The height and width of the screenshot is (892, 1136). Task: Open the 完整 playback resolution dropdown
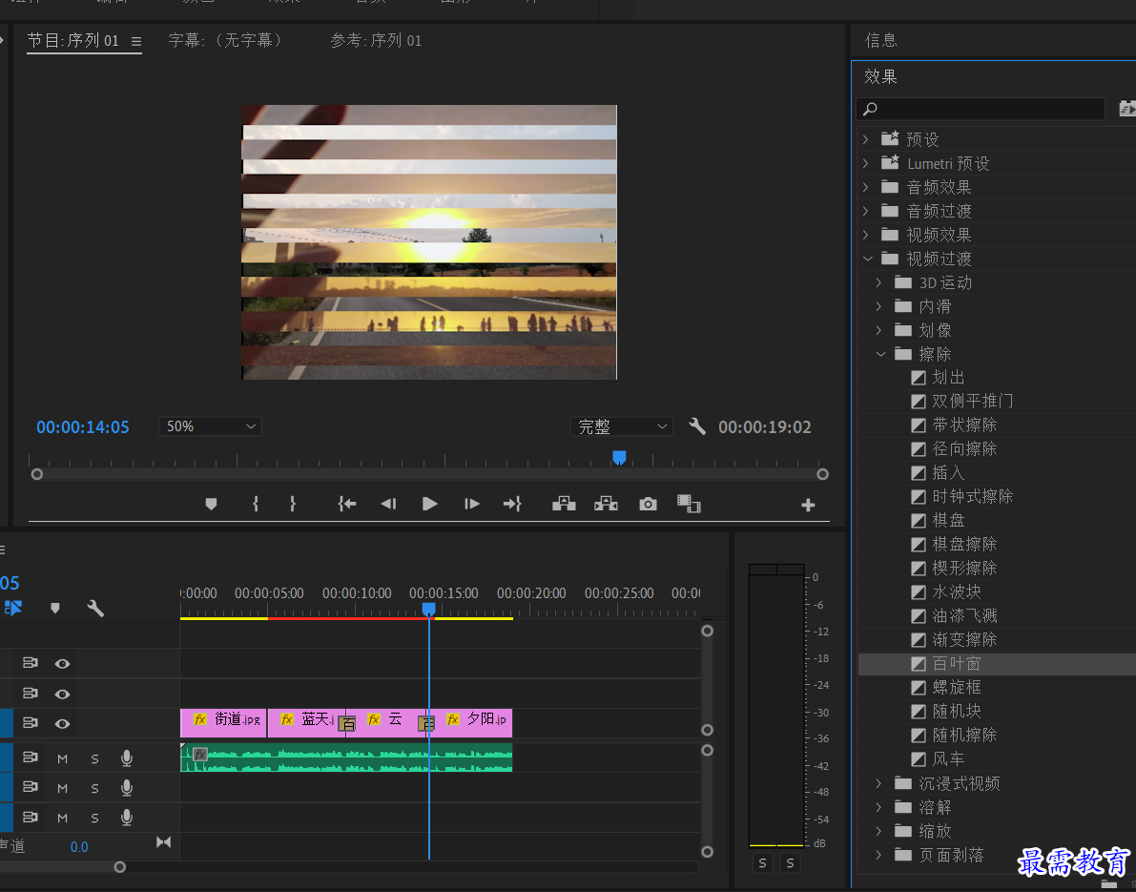click(x=622, y=426)
